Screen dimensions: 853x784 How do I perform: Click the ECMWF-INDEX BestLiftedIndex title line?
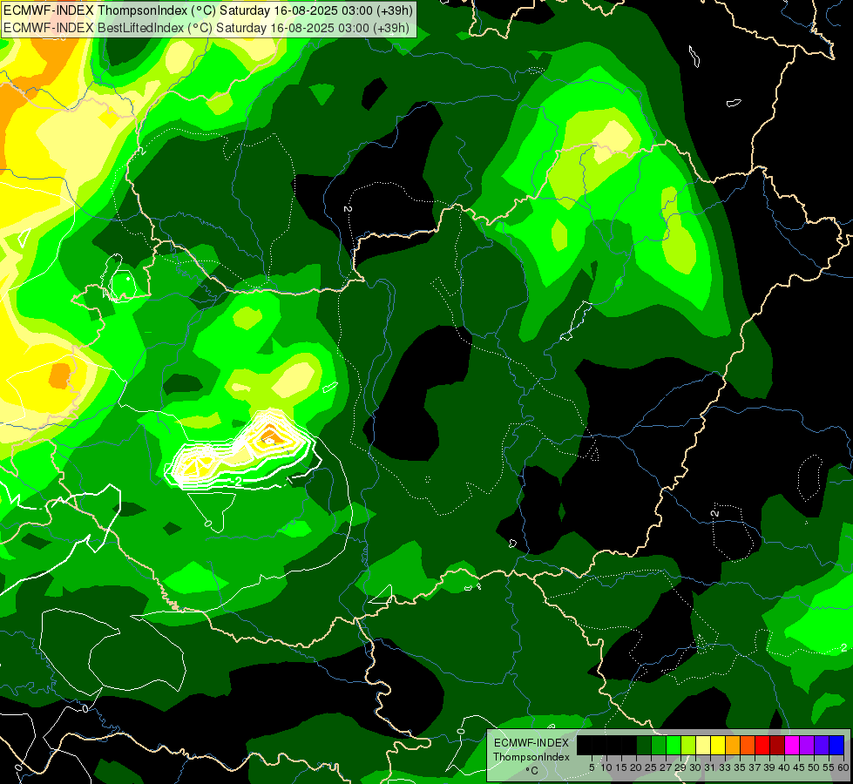tap(206, 28)
